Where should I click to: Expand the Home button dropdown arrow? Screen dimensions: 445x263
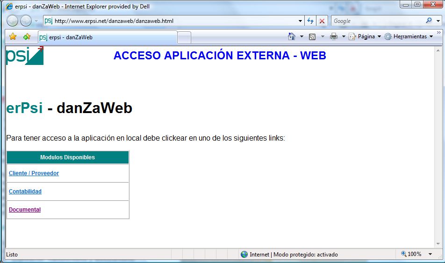point(301,36)
